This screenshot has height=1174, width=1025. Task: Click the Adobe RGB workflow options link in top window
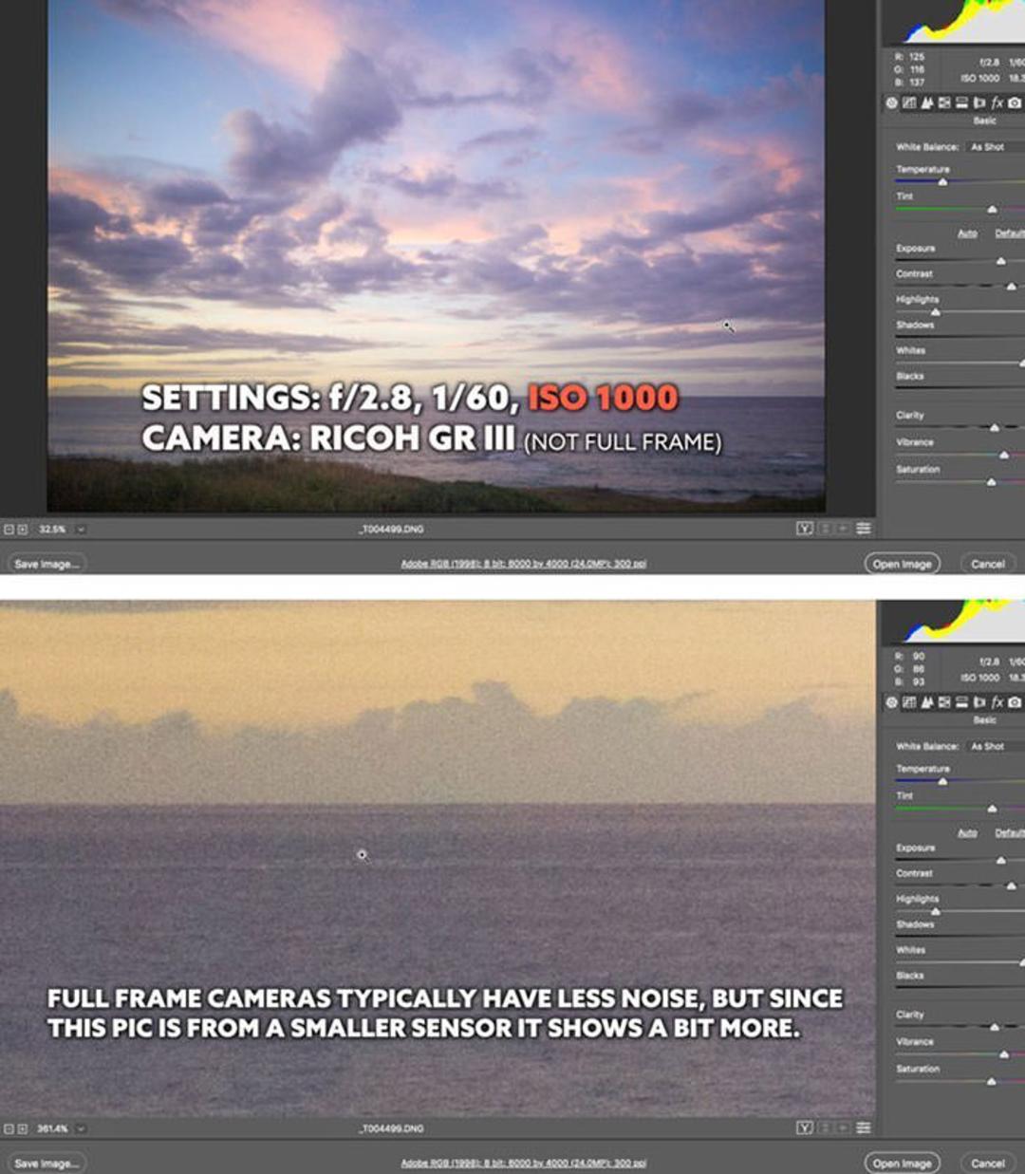tap(523, 564)
